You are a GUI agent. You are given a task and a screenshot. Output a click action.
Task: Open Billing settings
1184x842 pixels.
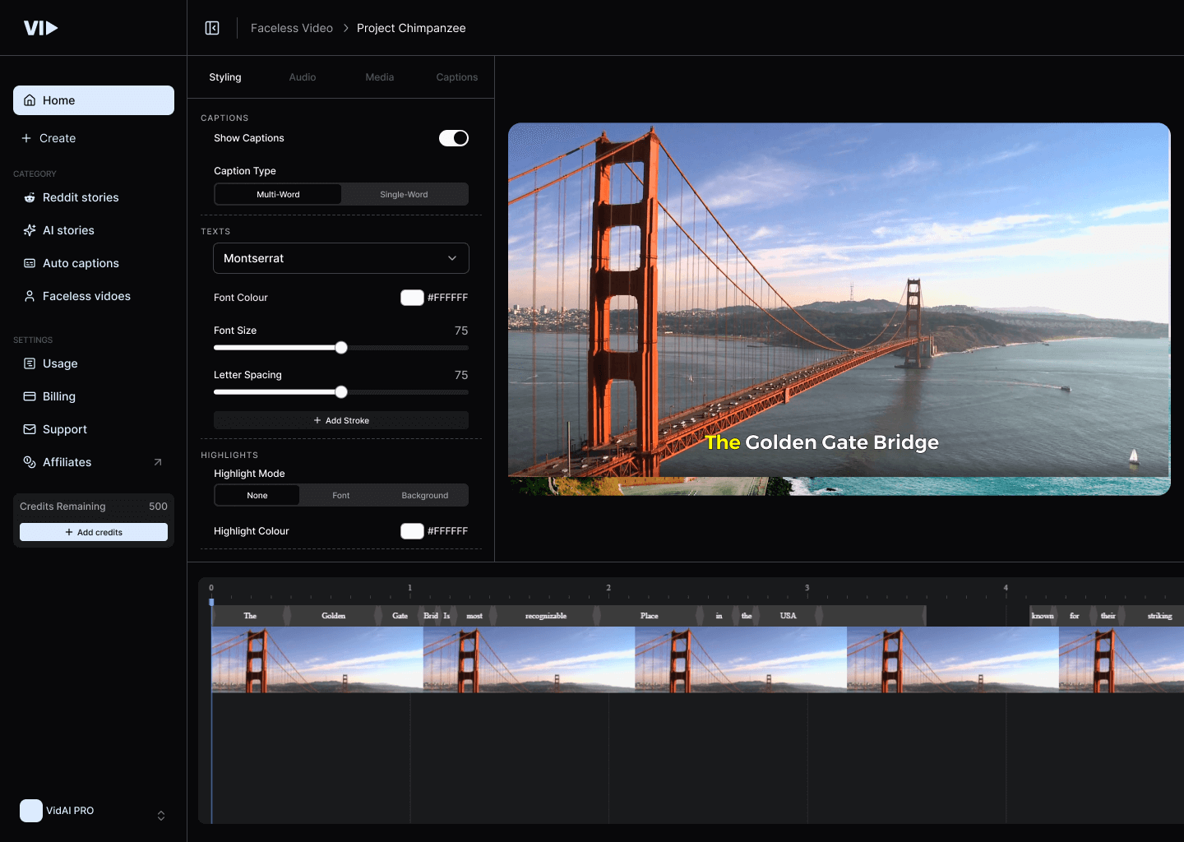(x=58, y=396)
